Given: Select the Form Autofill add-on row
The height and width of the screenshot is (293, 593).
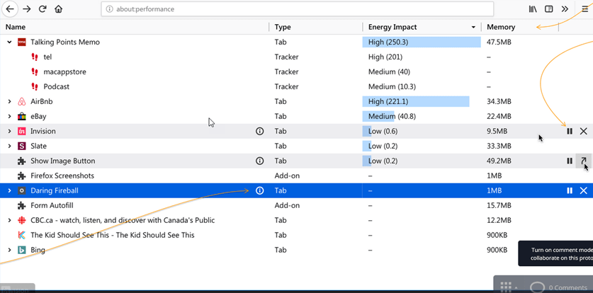Looking at the screenshot, I should (296, 205).
